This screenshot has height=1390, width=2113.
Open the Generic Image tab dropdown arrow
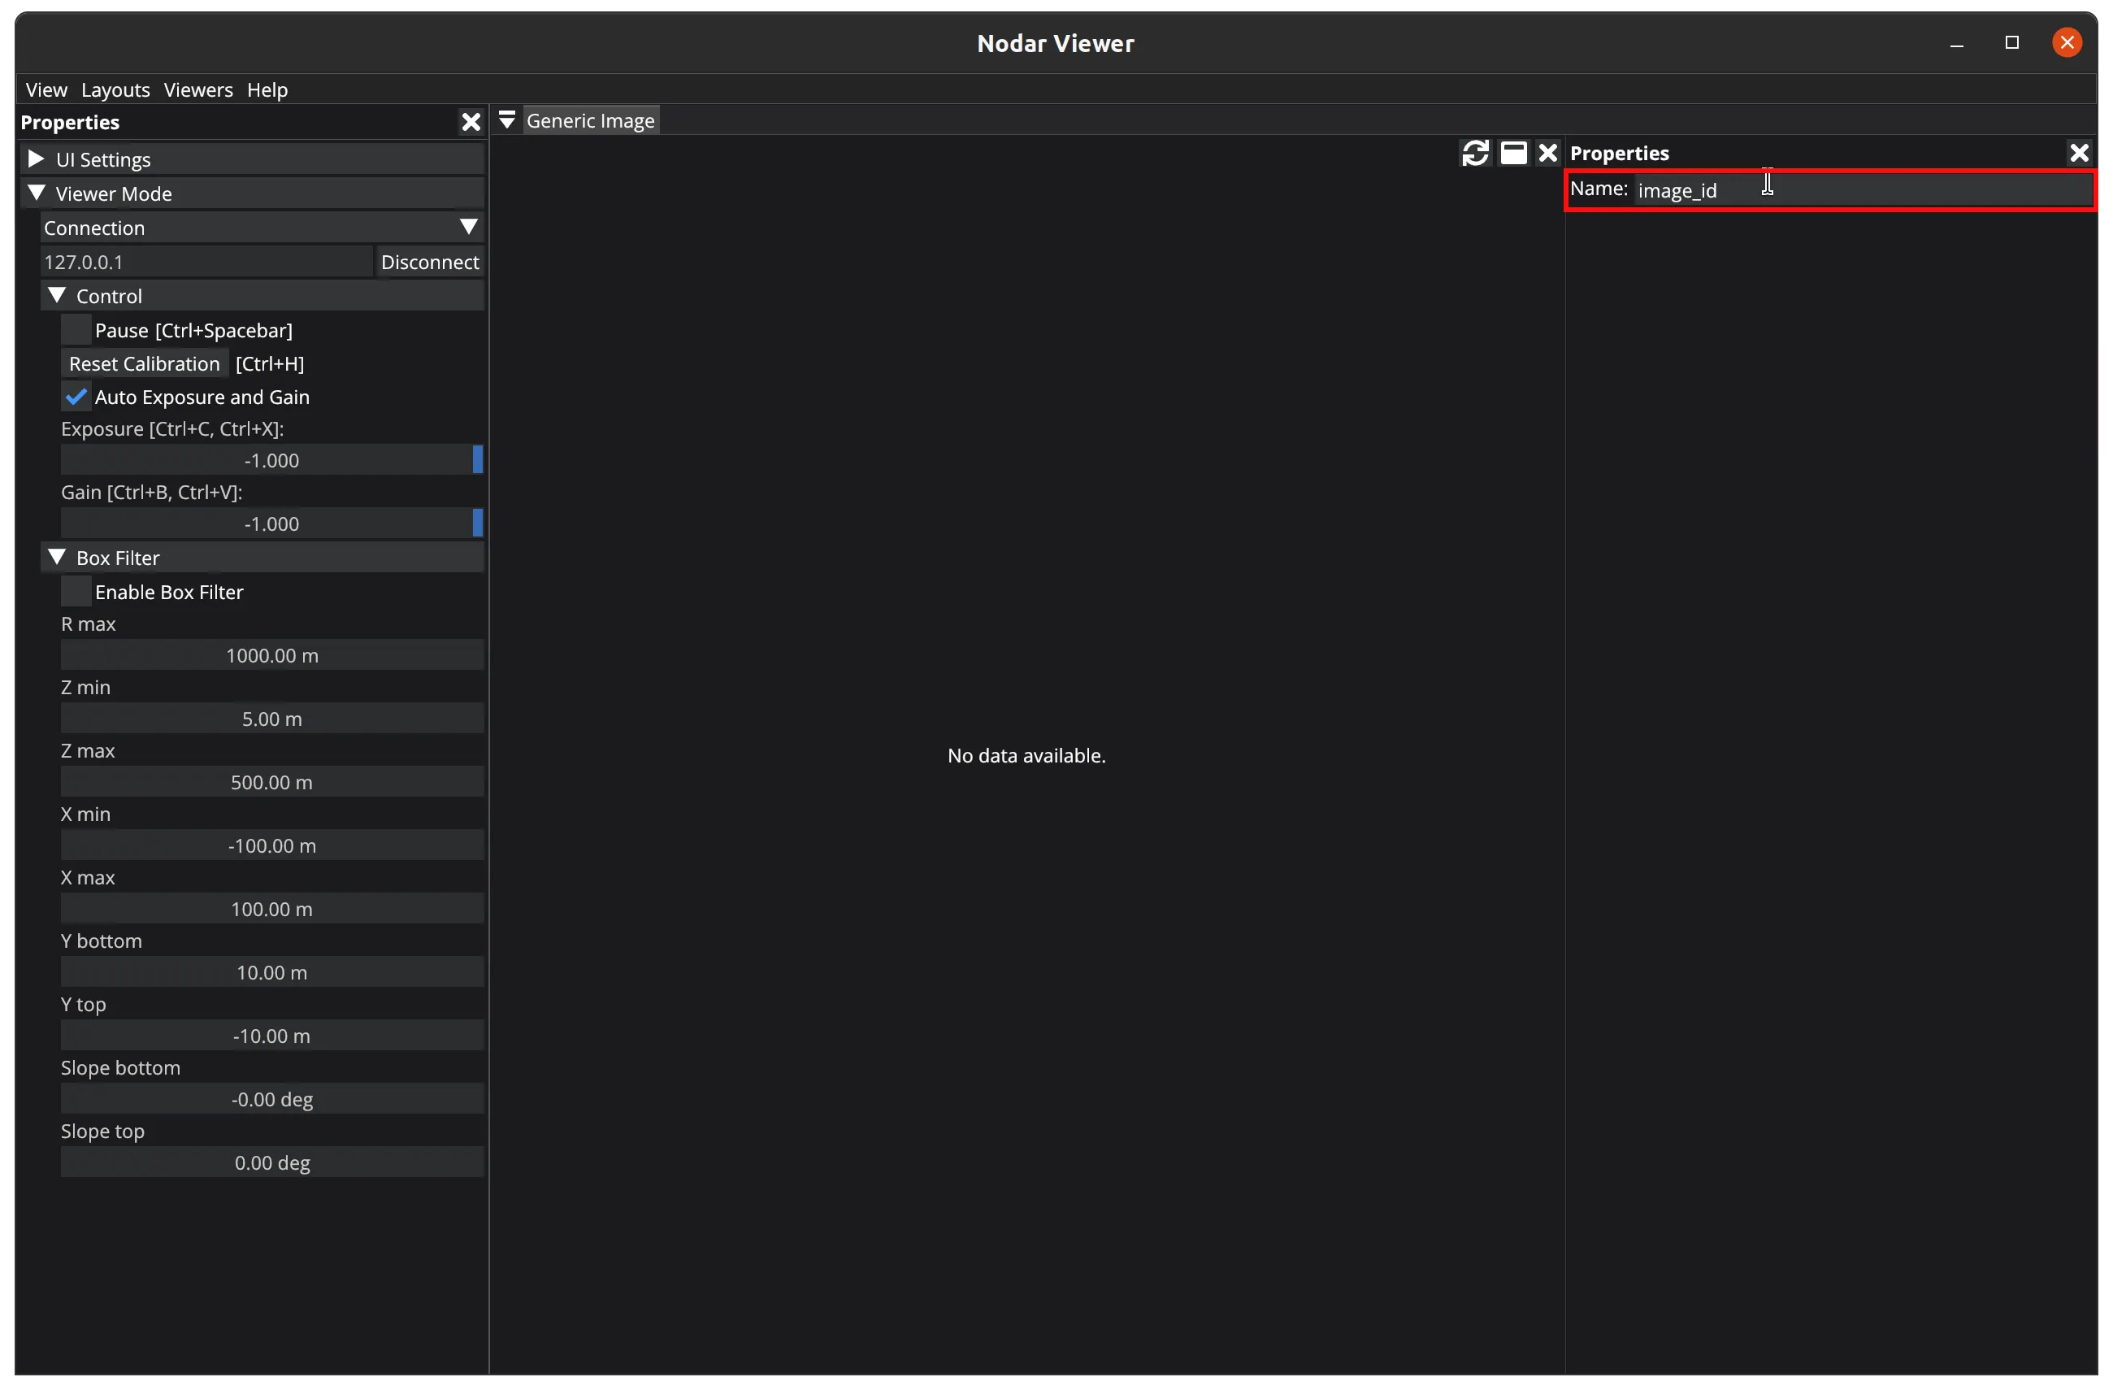click(507, 120)
